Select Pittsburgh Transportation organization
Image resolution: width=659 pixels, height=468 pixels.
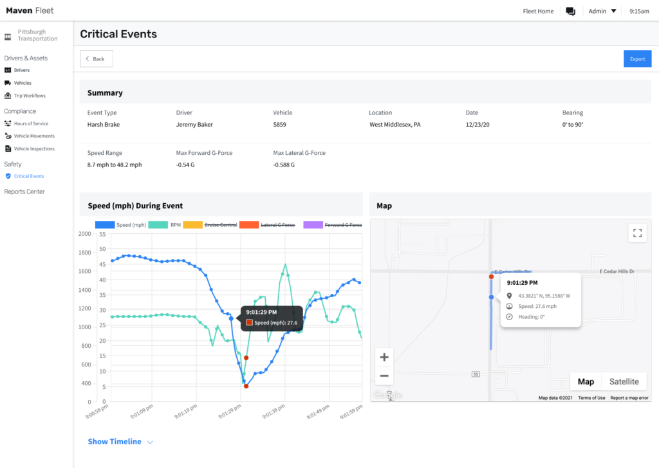click(37, 35)
